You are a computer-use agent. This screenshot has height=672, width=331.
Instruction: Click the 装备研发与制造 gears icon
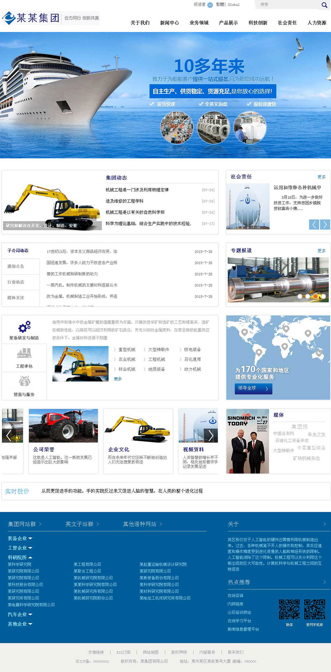25,326
